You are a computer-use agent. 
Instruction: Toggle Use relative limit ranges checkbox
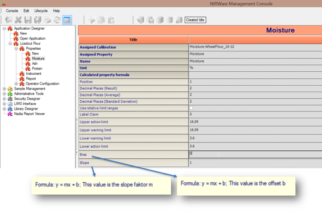pyautogui.click(x=191, y=108)
